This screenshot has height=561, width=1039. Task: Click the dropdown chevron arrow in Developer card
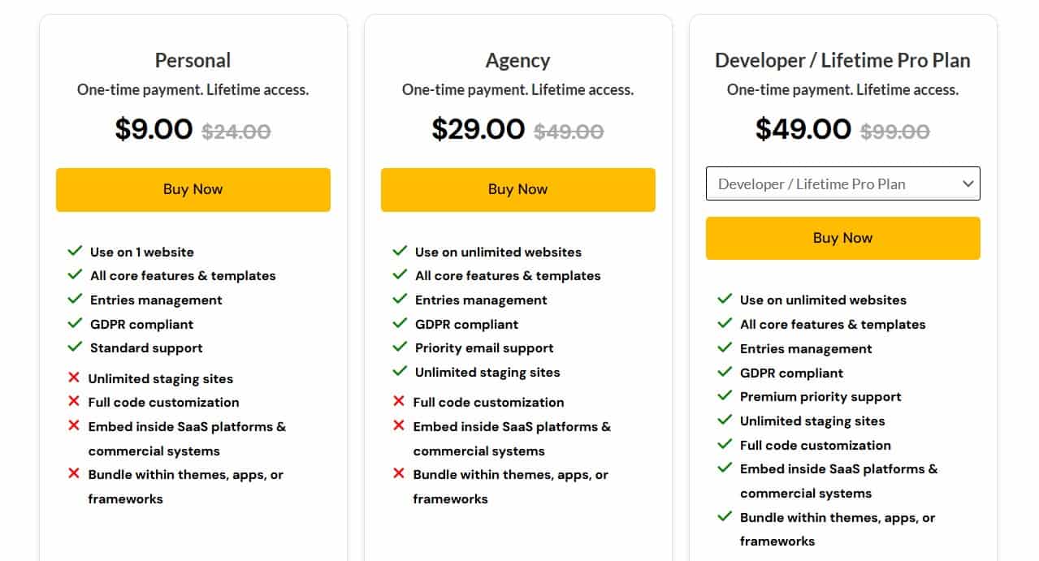(968, 183)
